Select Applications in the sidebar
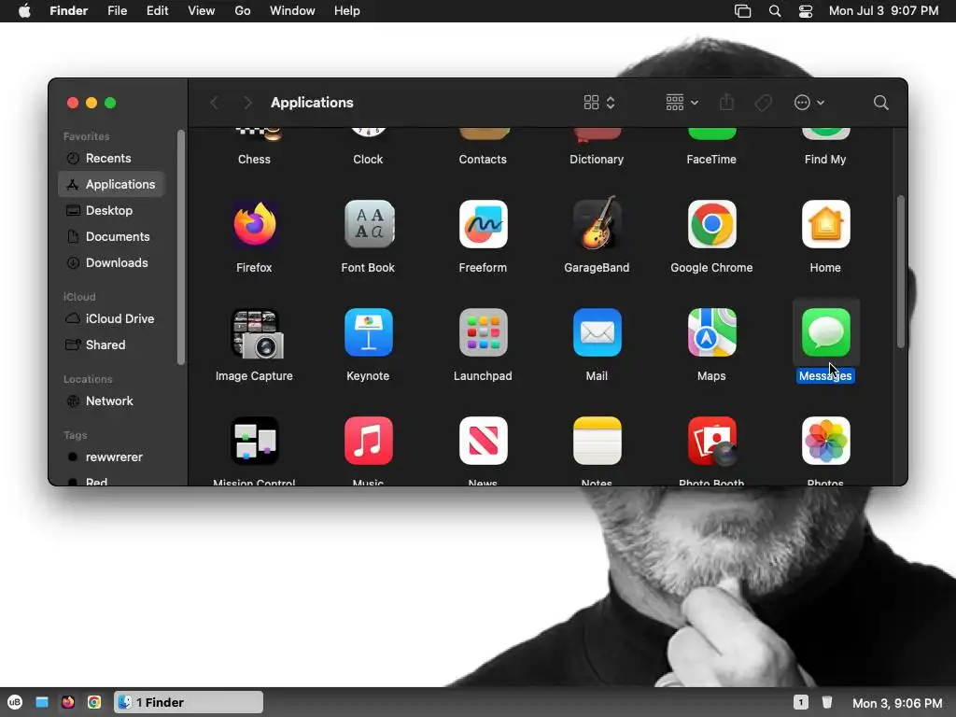 point(111,184)
